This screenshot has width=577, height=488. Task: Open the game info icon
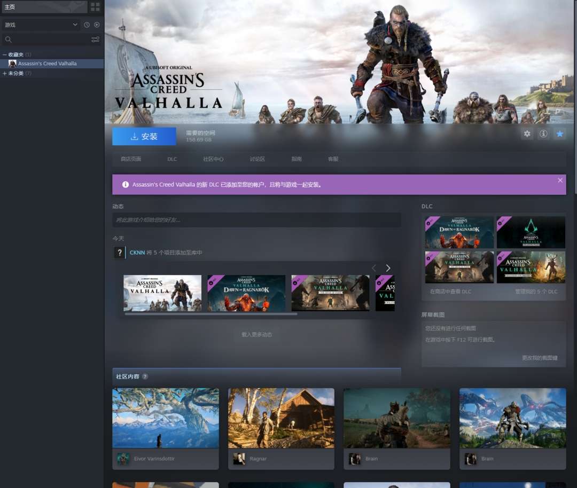coord(543,134)
